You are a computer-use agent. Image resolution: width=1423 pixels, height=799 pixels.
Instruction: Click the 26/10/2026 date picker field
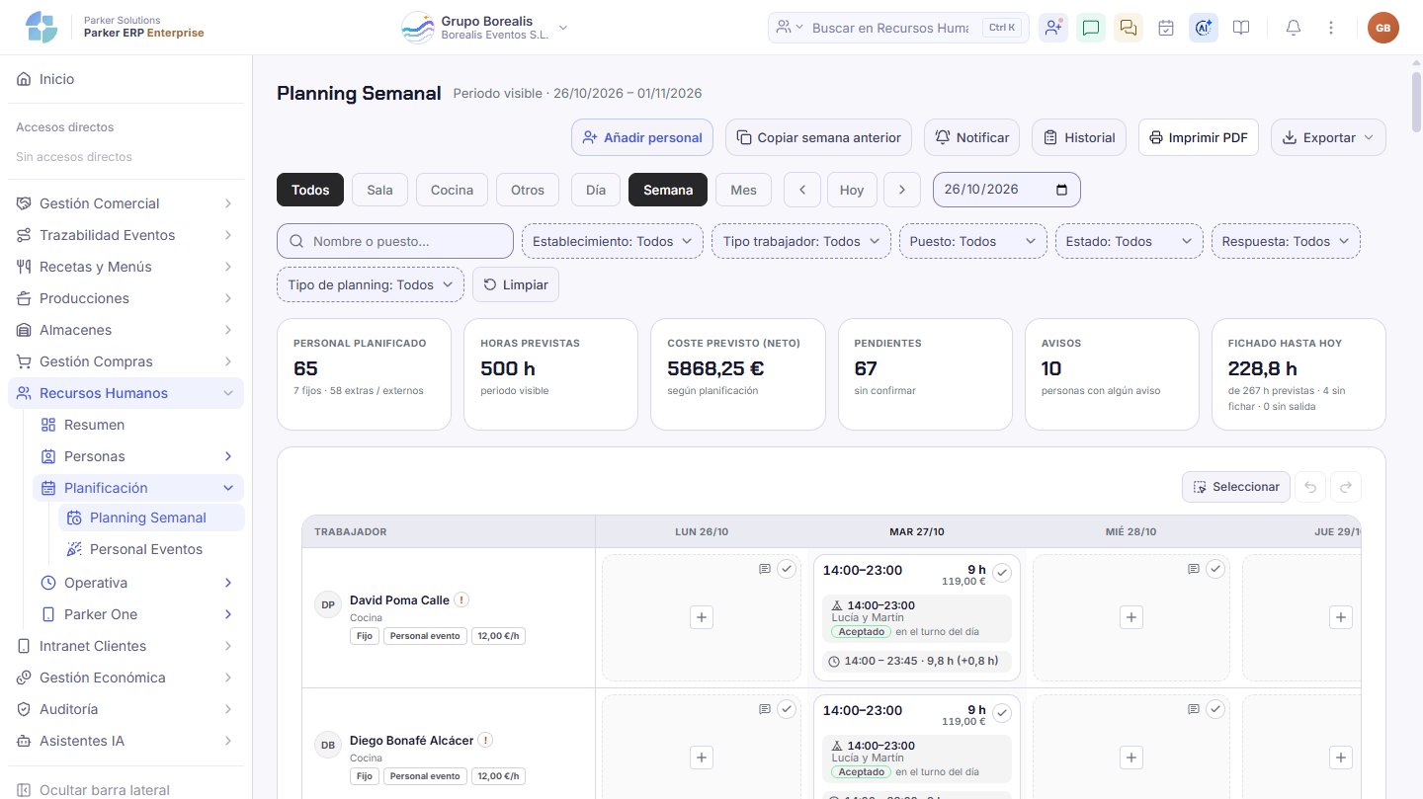tap(1007, 190)
